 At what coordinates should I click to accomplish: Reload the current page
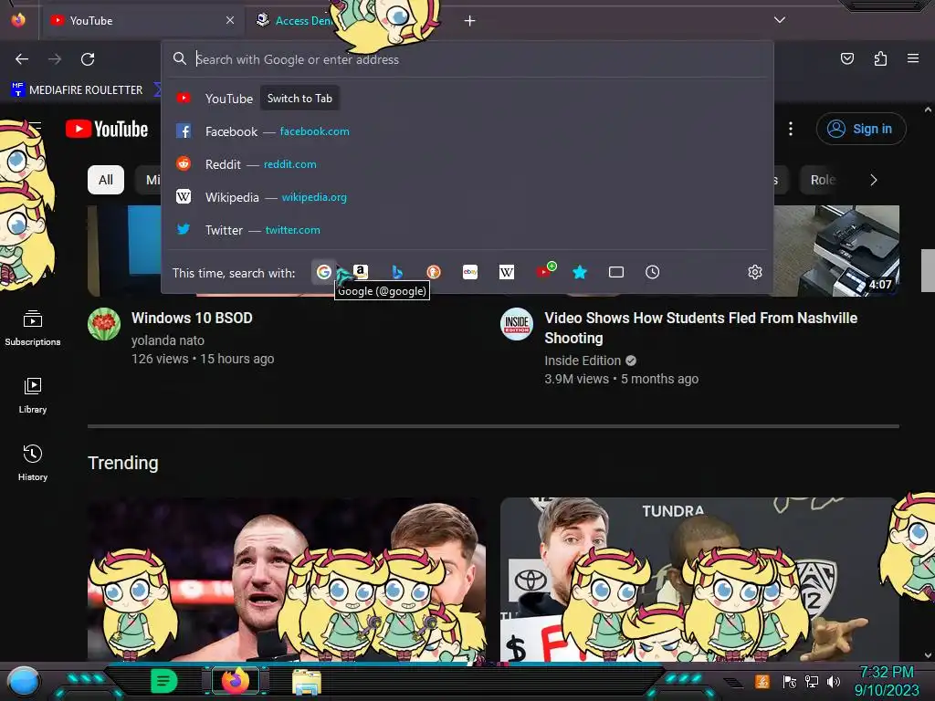tap(88, 59)
